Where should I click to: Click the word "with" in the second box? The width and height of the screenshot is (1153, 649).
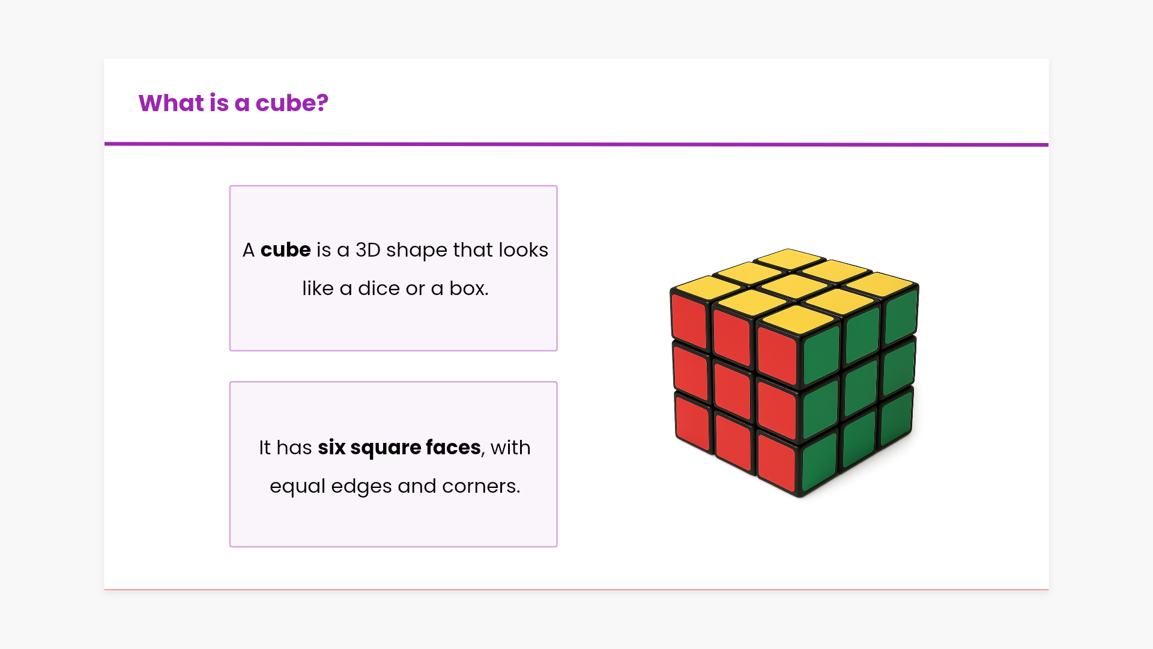coord(510,448)
